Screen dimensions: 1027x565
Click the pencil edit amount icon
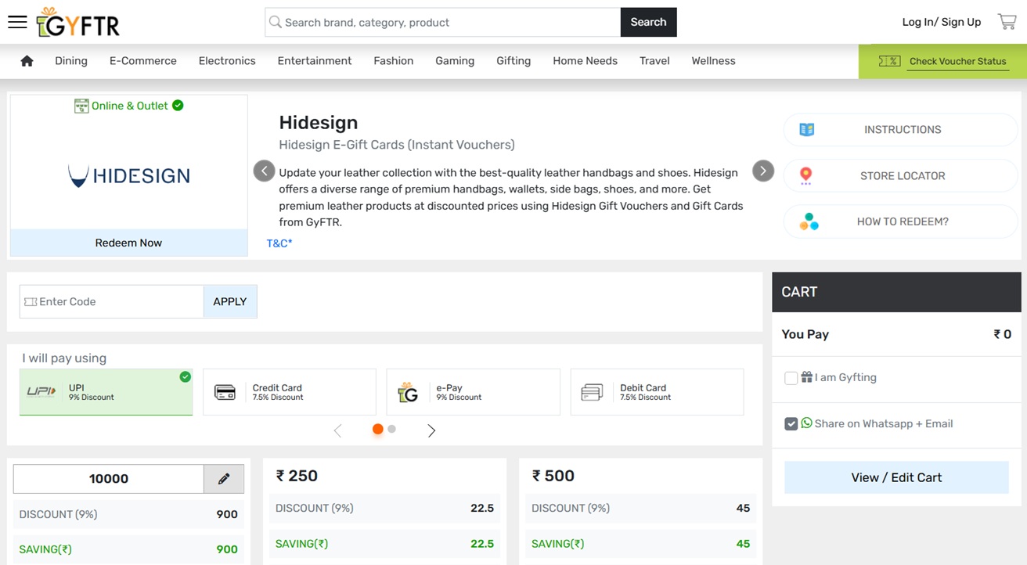coord(224,479)
